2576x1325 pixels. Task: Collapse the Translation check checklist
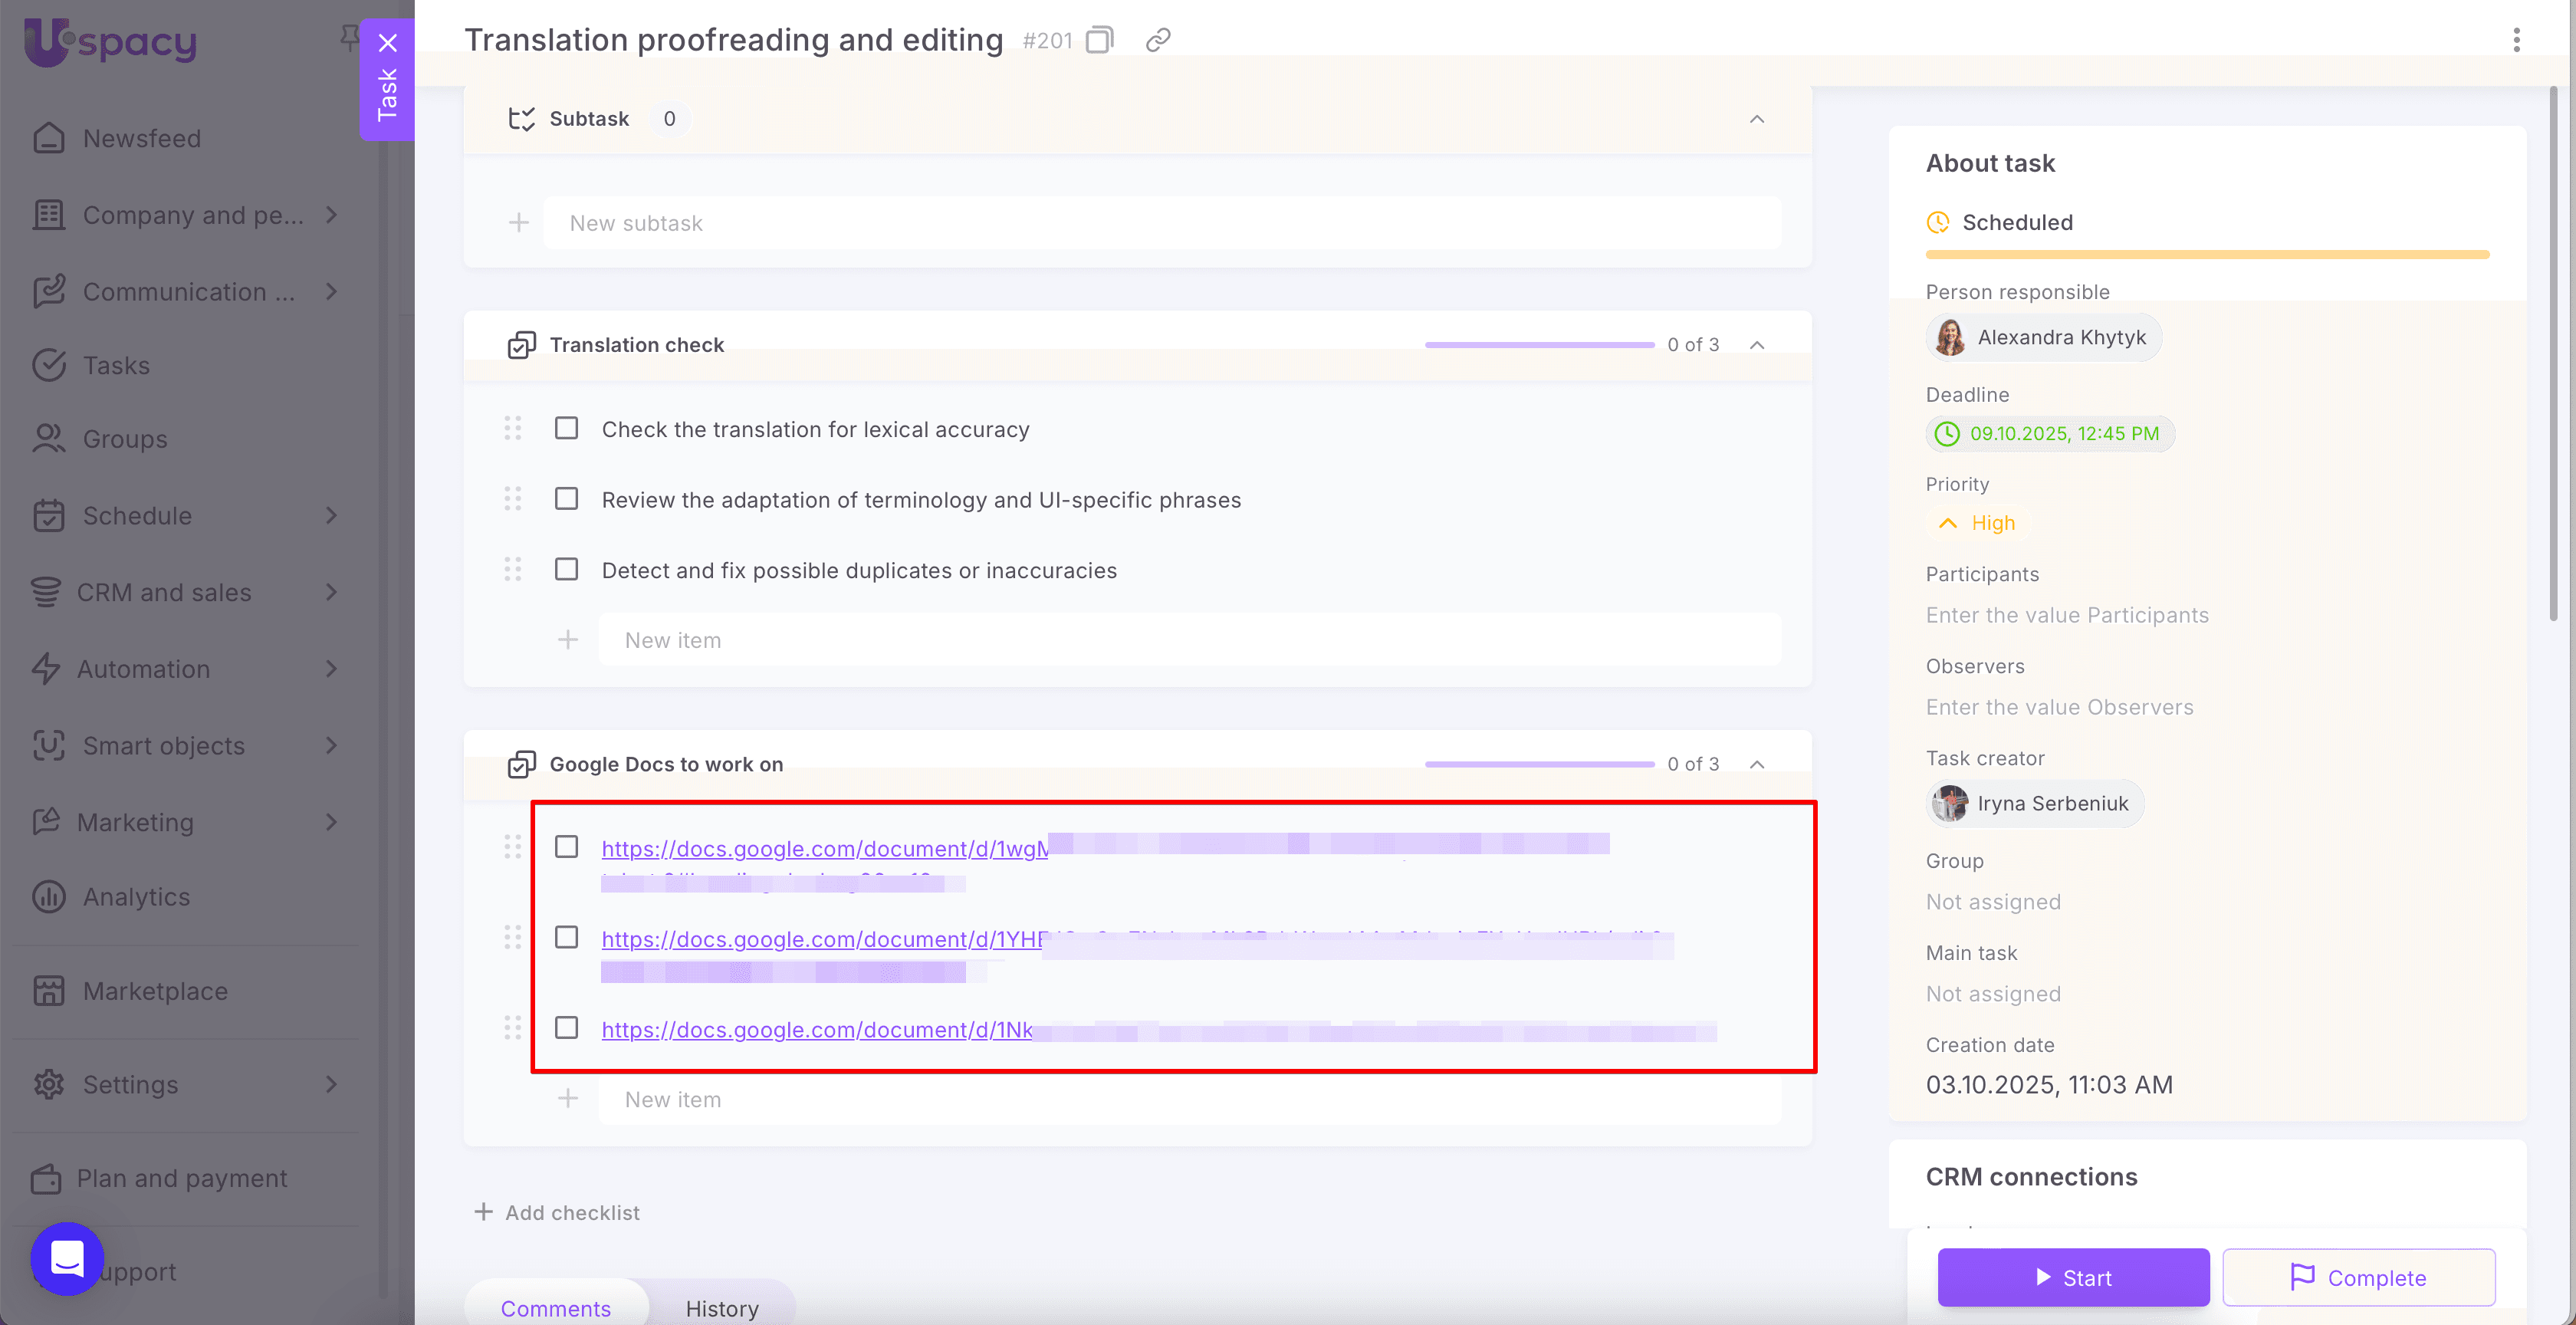tap(1756, 345)
